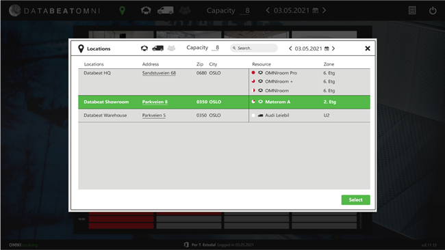Toggle people filter in Locations dialog
Screen dimensions: 445x250
(171, 48)
